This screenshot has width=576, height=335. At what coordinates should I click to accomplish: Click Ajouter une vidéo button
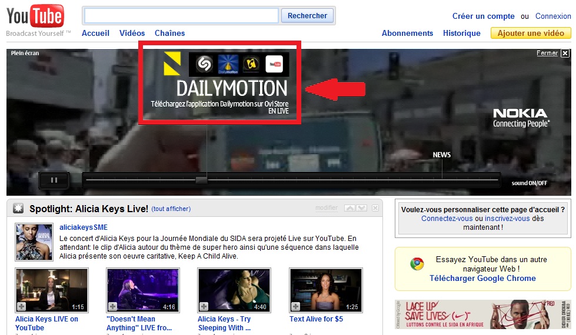click(531, 33)
